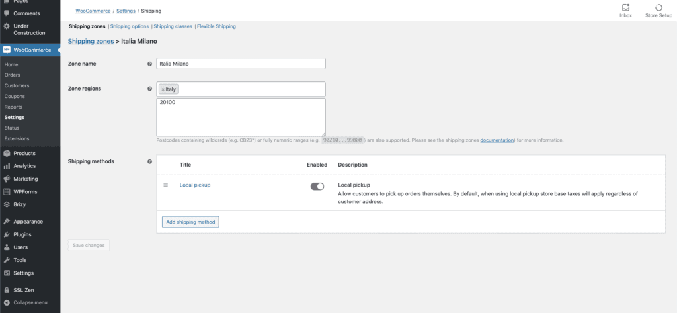Click the Zone name help icon
The width and height of the screenshot is (677, 313).
150,64
